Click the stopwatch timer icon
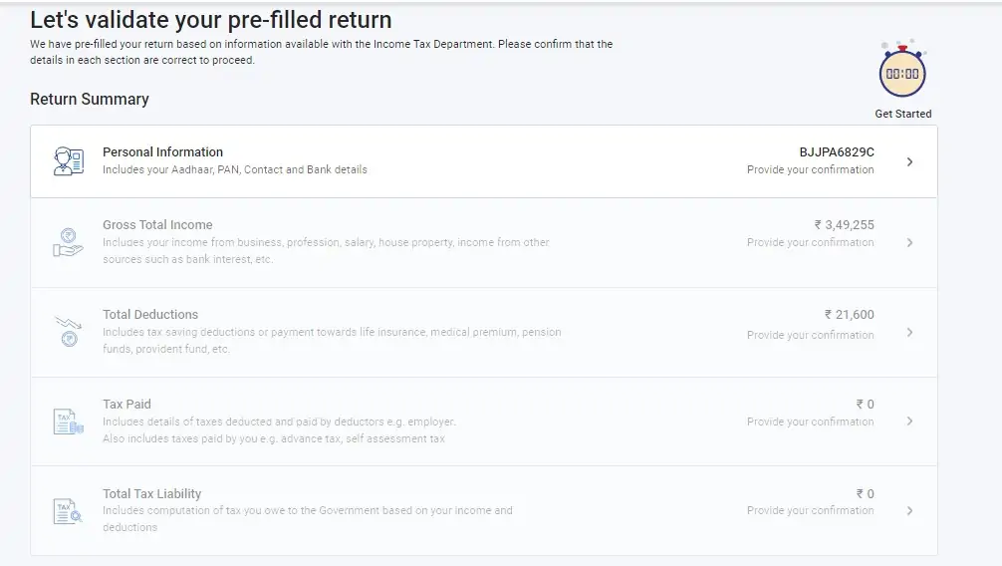This screenshot has width=1002, height=566. (x=902, y=69)
